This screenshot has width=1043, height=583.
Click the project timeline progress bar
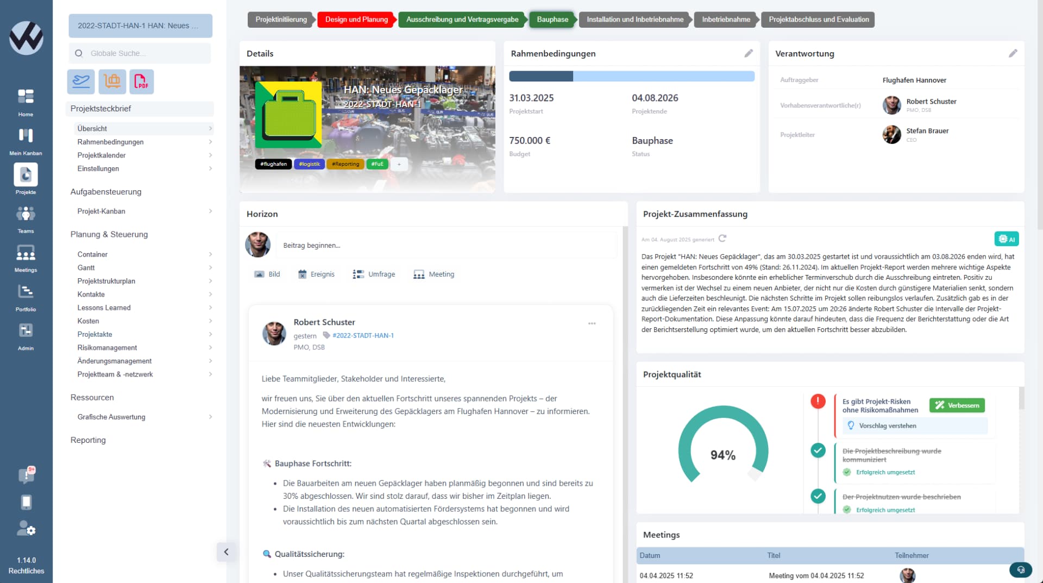coord(631,76)
